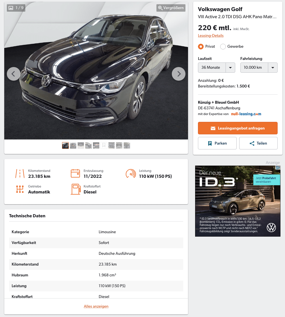
Task: Select the second photo thumbnail
Action: click(x=73, y=145)
